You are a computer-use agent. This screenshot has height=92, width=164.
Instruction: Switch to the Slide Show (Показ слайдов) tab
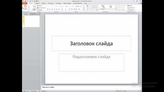67,3
